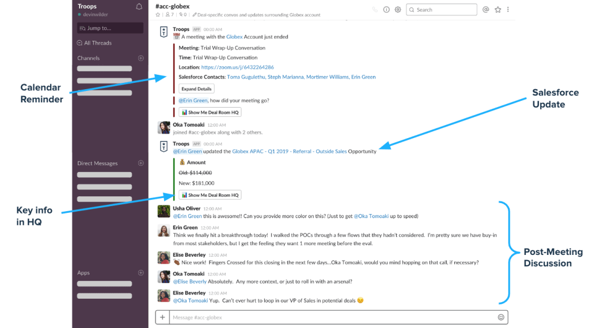Add a new direct message
Viewport: 589px width, 328px height.
coord(141,163)
